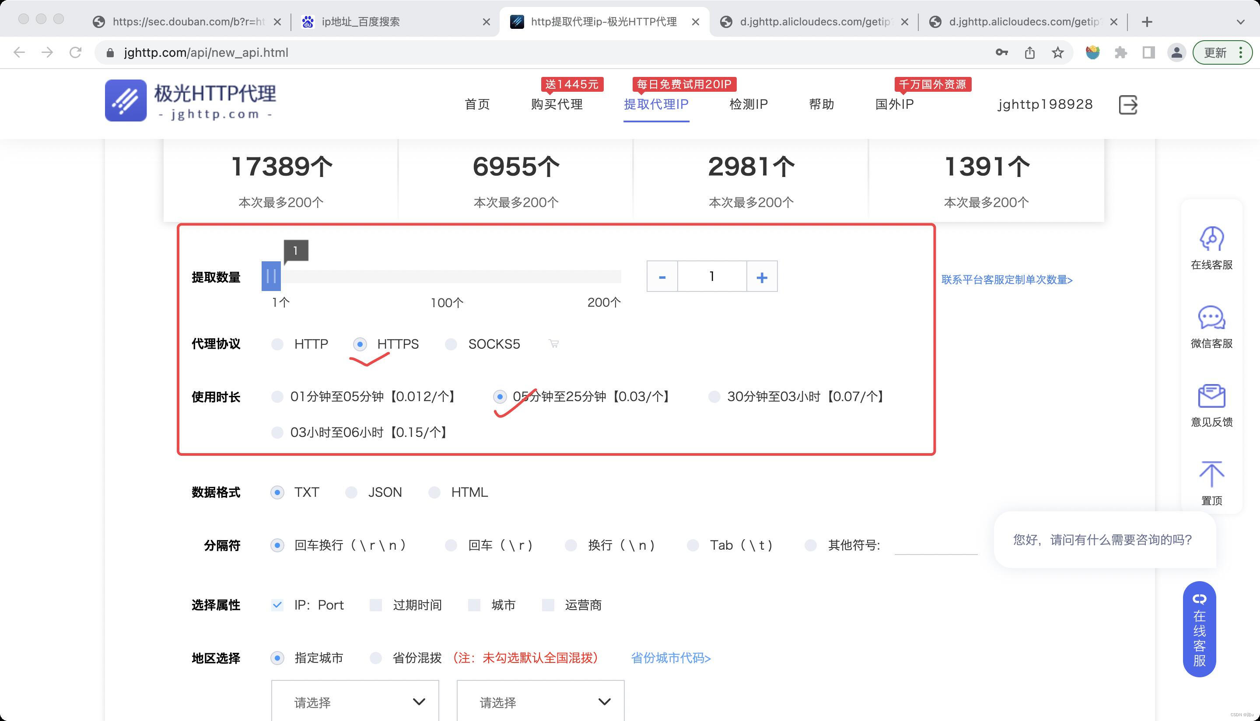1260x721 pixels.
Task: Click the 提取数量 slider handle
Action: 271,276
